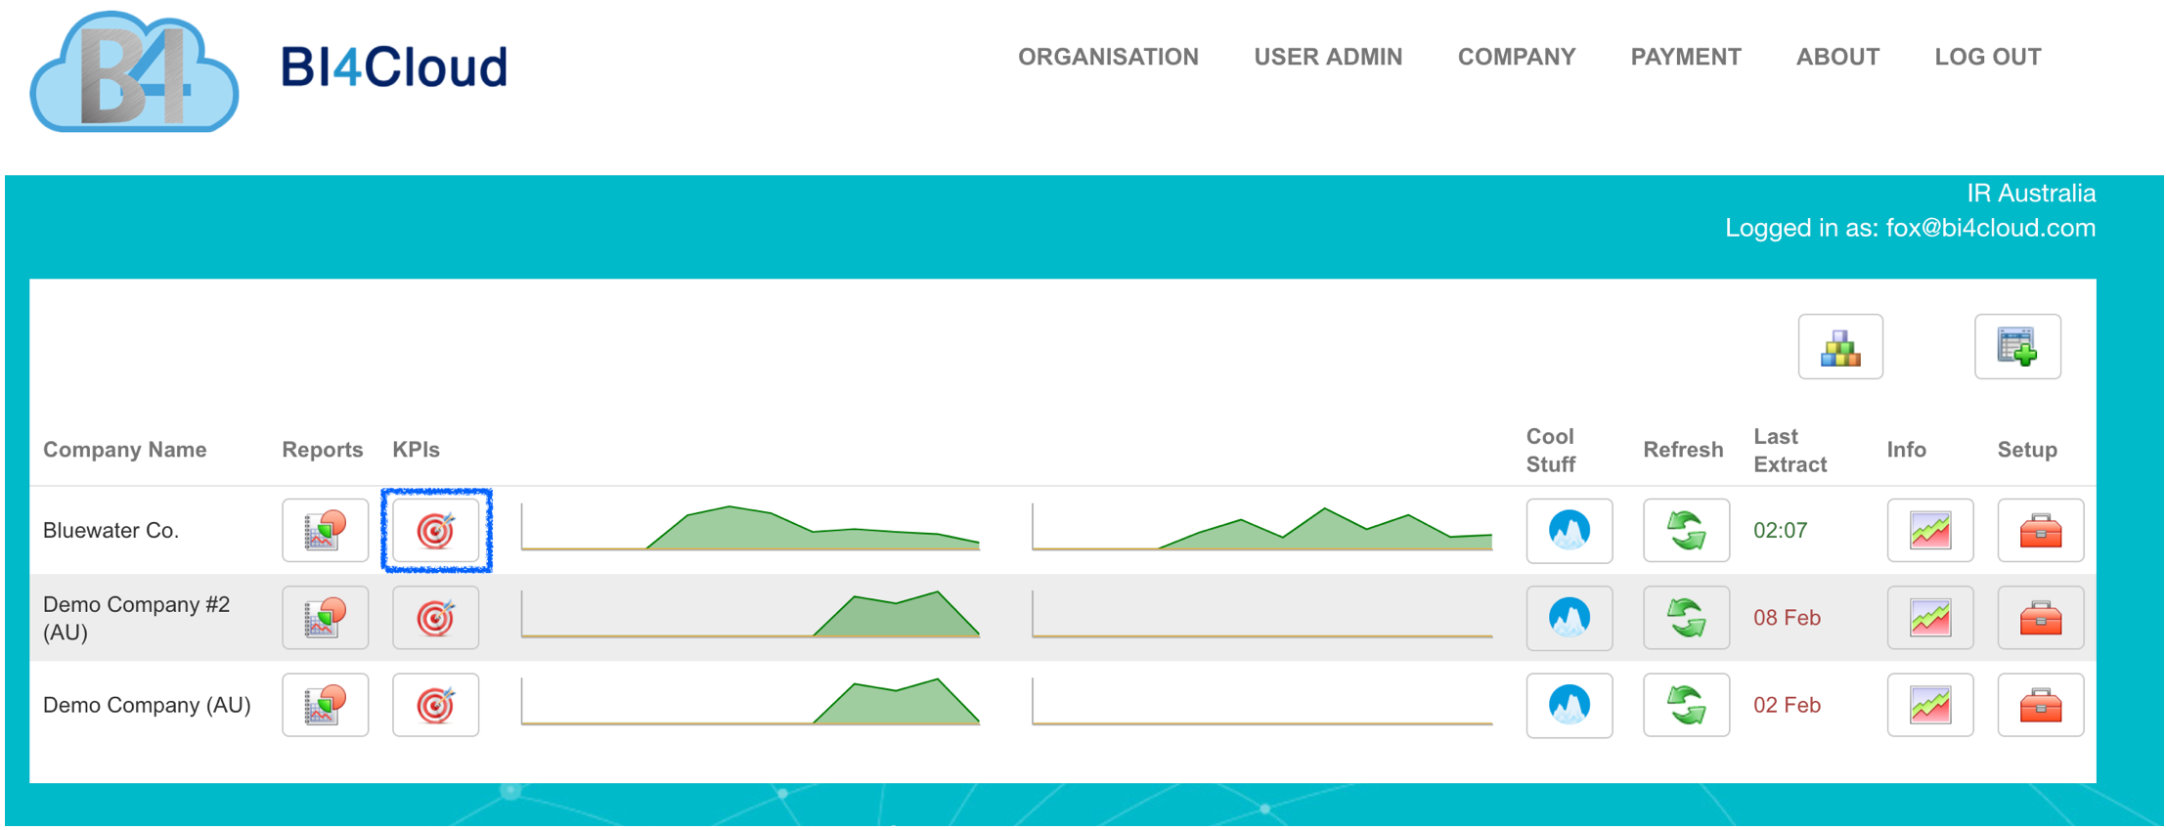
Task: Refresh Demo Company (AU) data
Action: 1686,704
